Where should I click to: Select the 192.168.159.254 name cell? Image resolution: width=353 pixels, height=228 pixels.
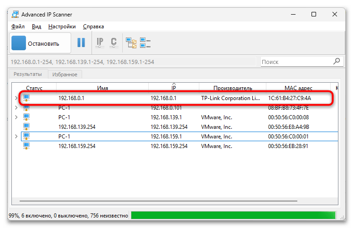(x=77, y=146)
